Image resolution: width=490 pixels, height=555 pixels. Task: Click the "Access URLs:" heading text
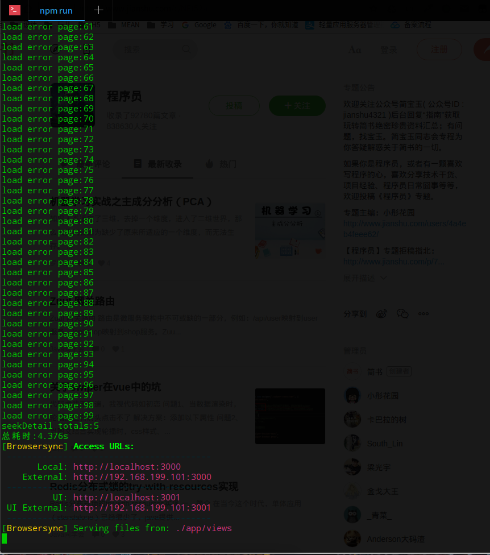click(103, 446)
